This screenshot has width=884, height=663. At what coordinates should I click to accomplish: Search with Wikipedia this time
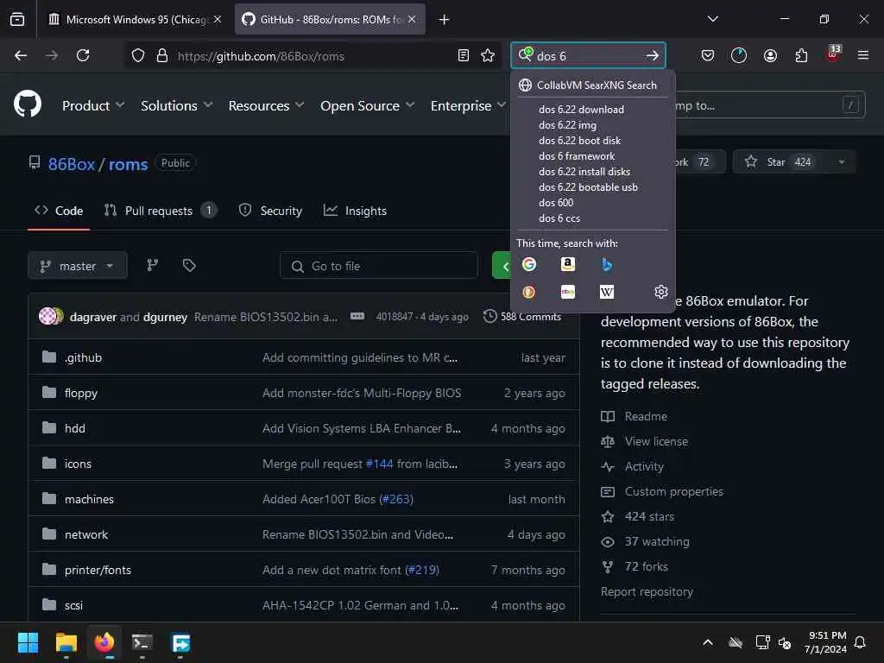click(607, 292)
